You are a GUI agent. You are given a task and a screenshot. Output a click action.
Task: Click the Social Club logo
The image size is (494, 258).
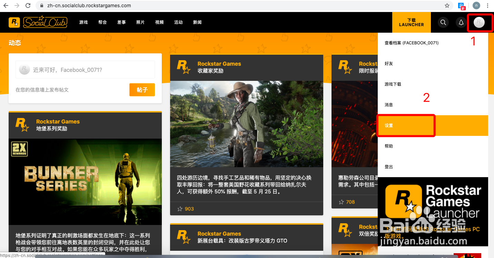point(45,22)
